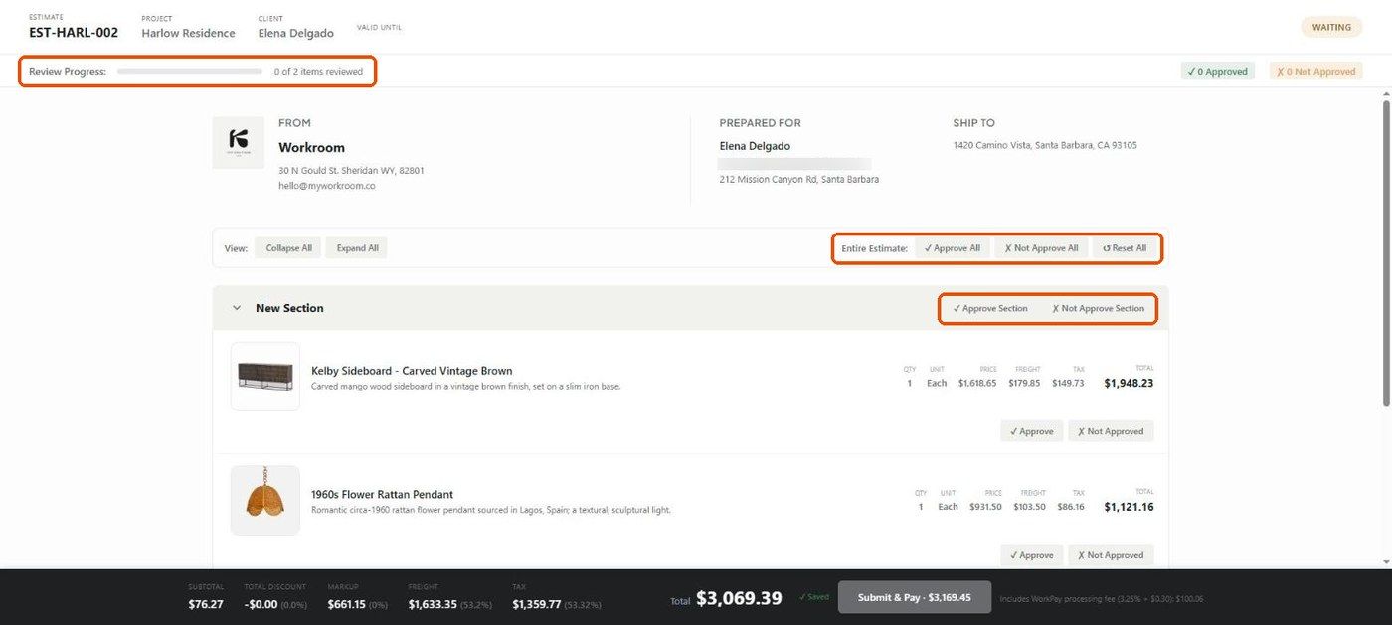Click Kelby Sideboard freight $179.85

1024,383
